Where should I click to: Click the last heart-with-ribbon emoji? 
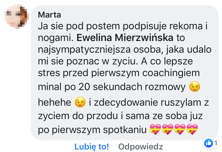192,129
